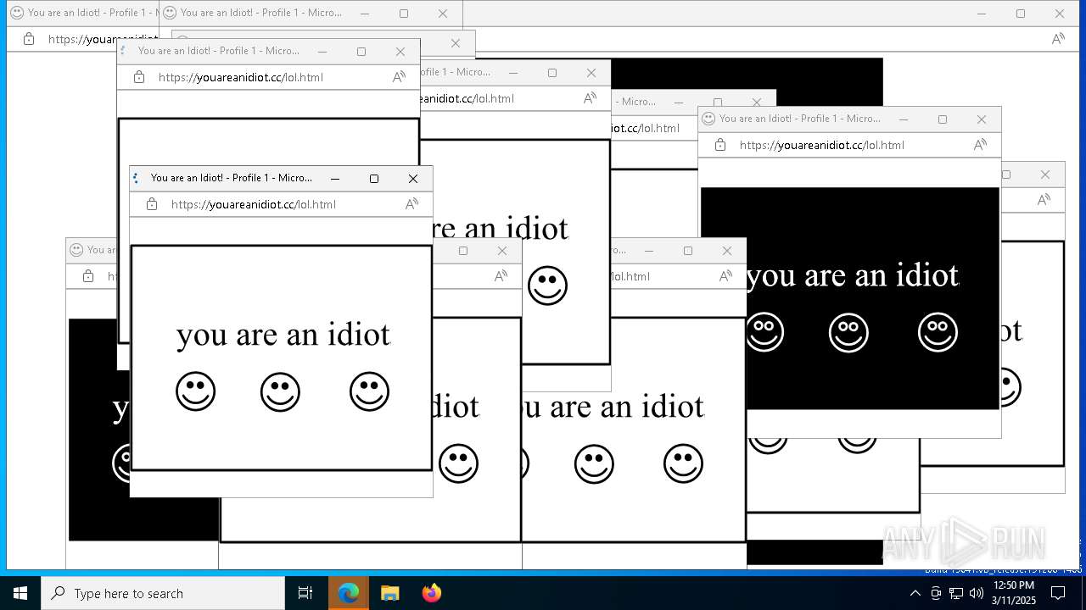Click Microsoft Edge icon on the taskbar
Screen dimensions: 1086x610
(349, 593)
